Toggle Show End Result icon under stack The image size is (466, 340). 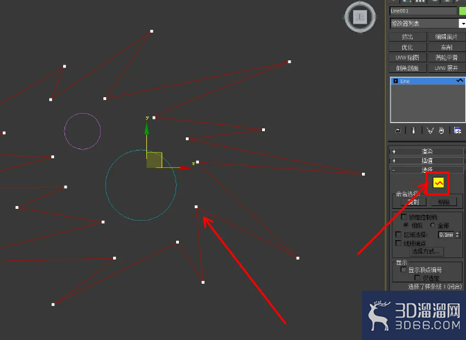point(413,130)
